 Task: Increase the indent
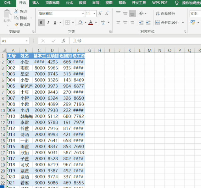[x=148, y=23]
